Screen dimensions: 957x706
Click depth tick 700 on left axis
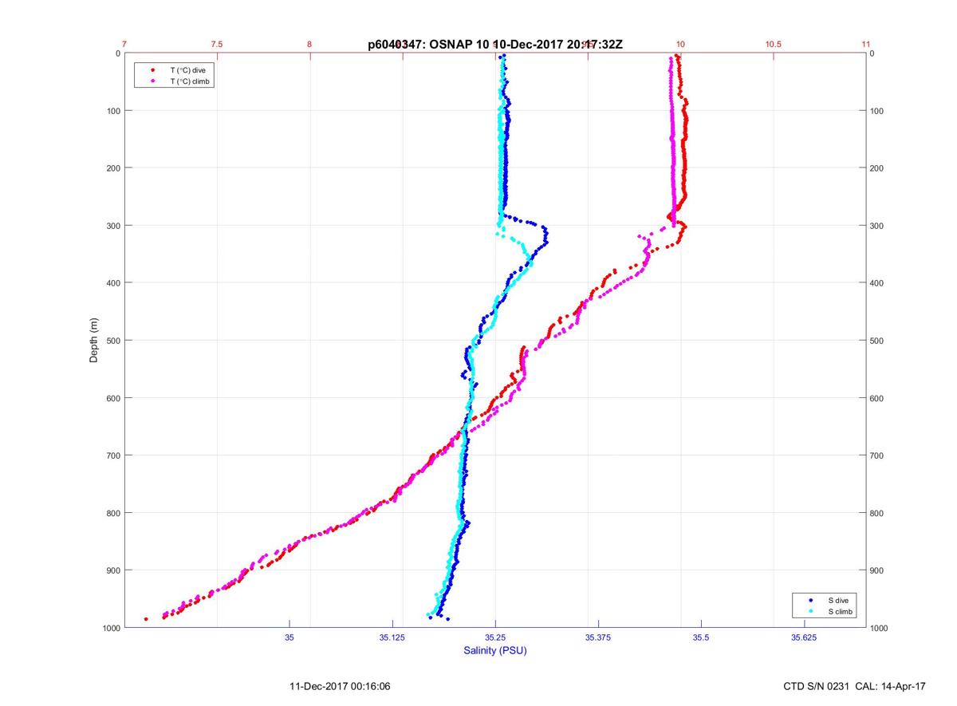(112, 456)
